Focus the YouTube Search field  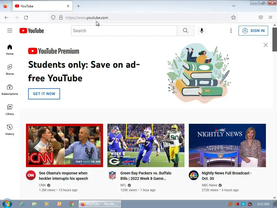pos(124,31)
